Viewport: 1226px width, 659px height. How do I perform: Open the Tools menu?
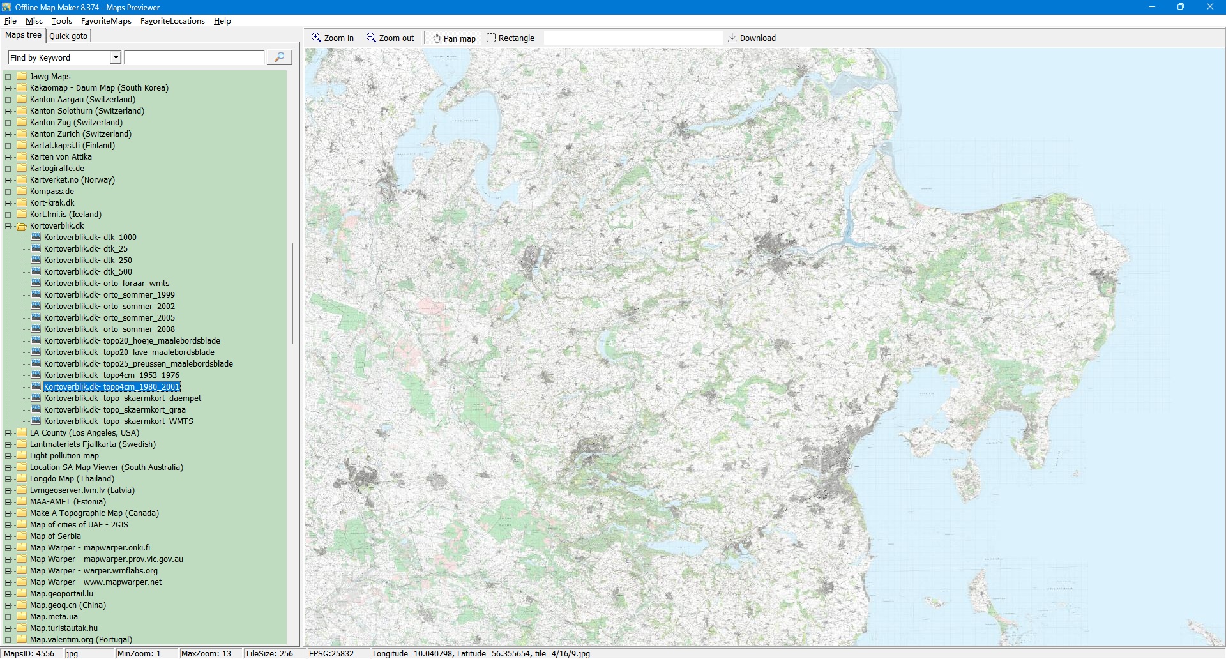[61, 21]
